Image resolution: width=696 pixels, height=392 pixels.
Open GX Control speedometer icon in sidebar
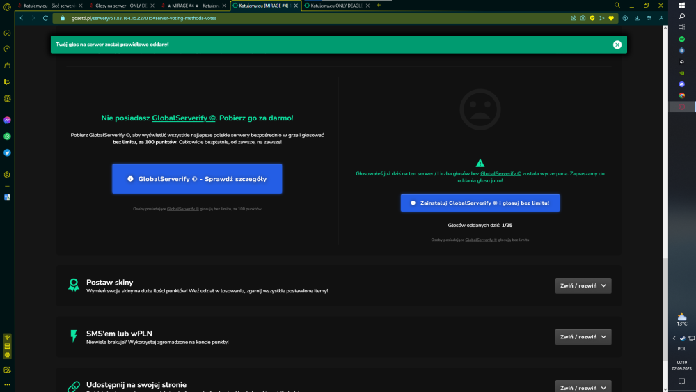click(x=7, y=49)
